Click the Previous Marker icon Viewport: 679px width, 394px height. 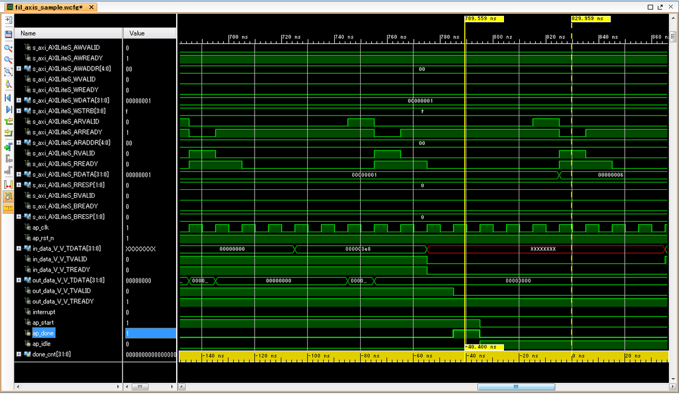[8, 159]
